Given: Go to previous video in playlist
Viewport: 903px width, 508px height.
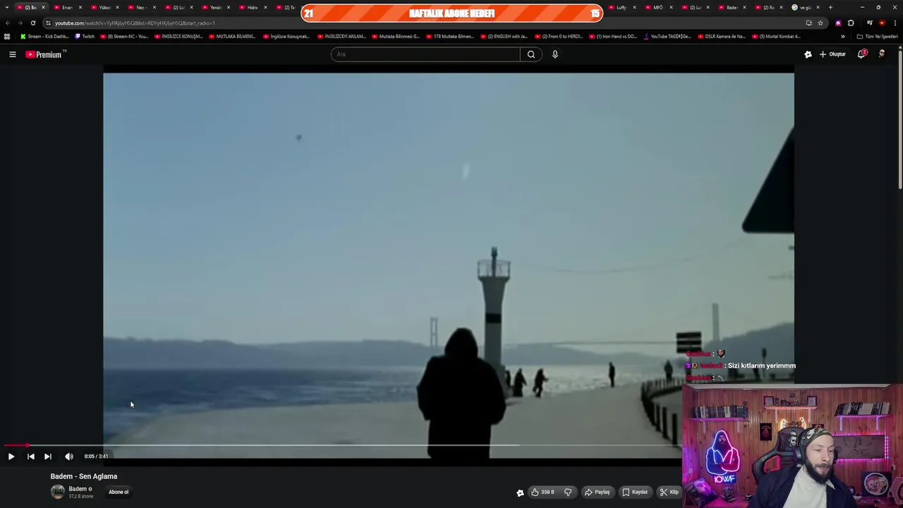Looking at the screenshot, I should tap(30, 456).
